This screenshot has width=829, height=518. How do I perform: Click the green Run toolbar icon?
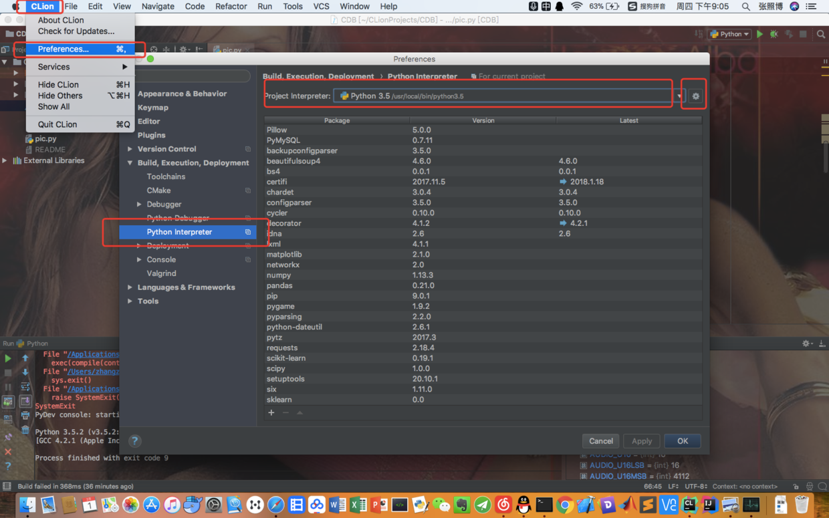759,34
